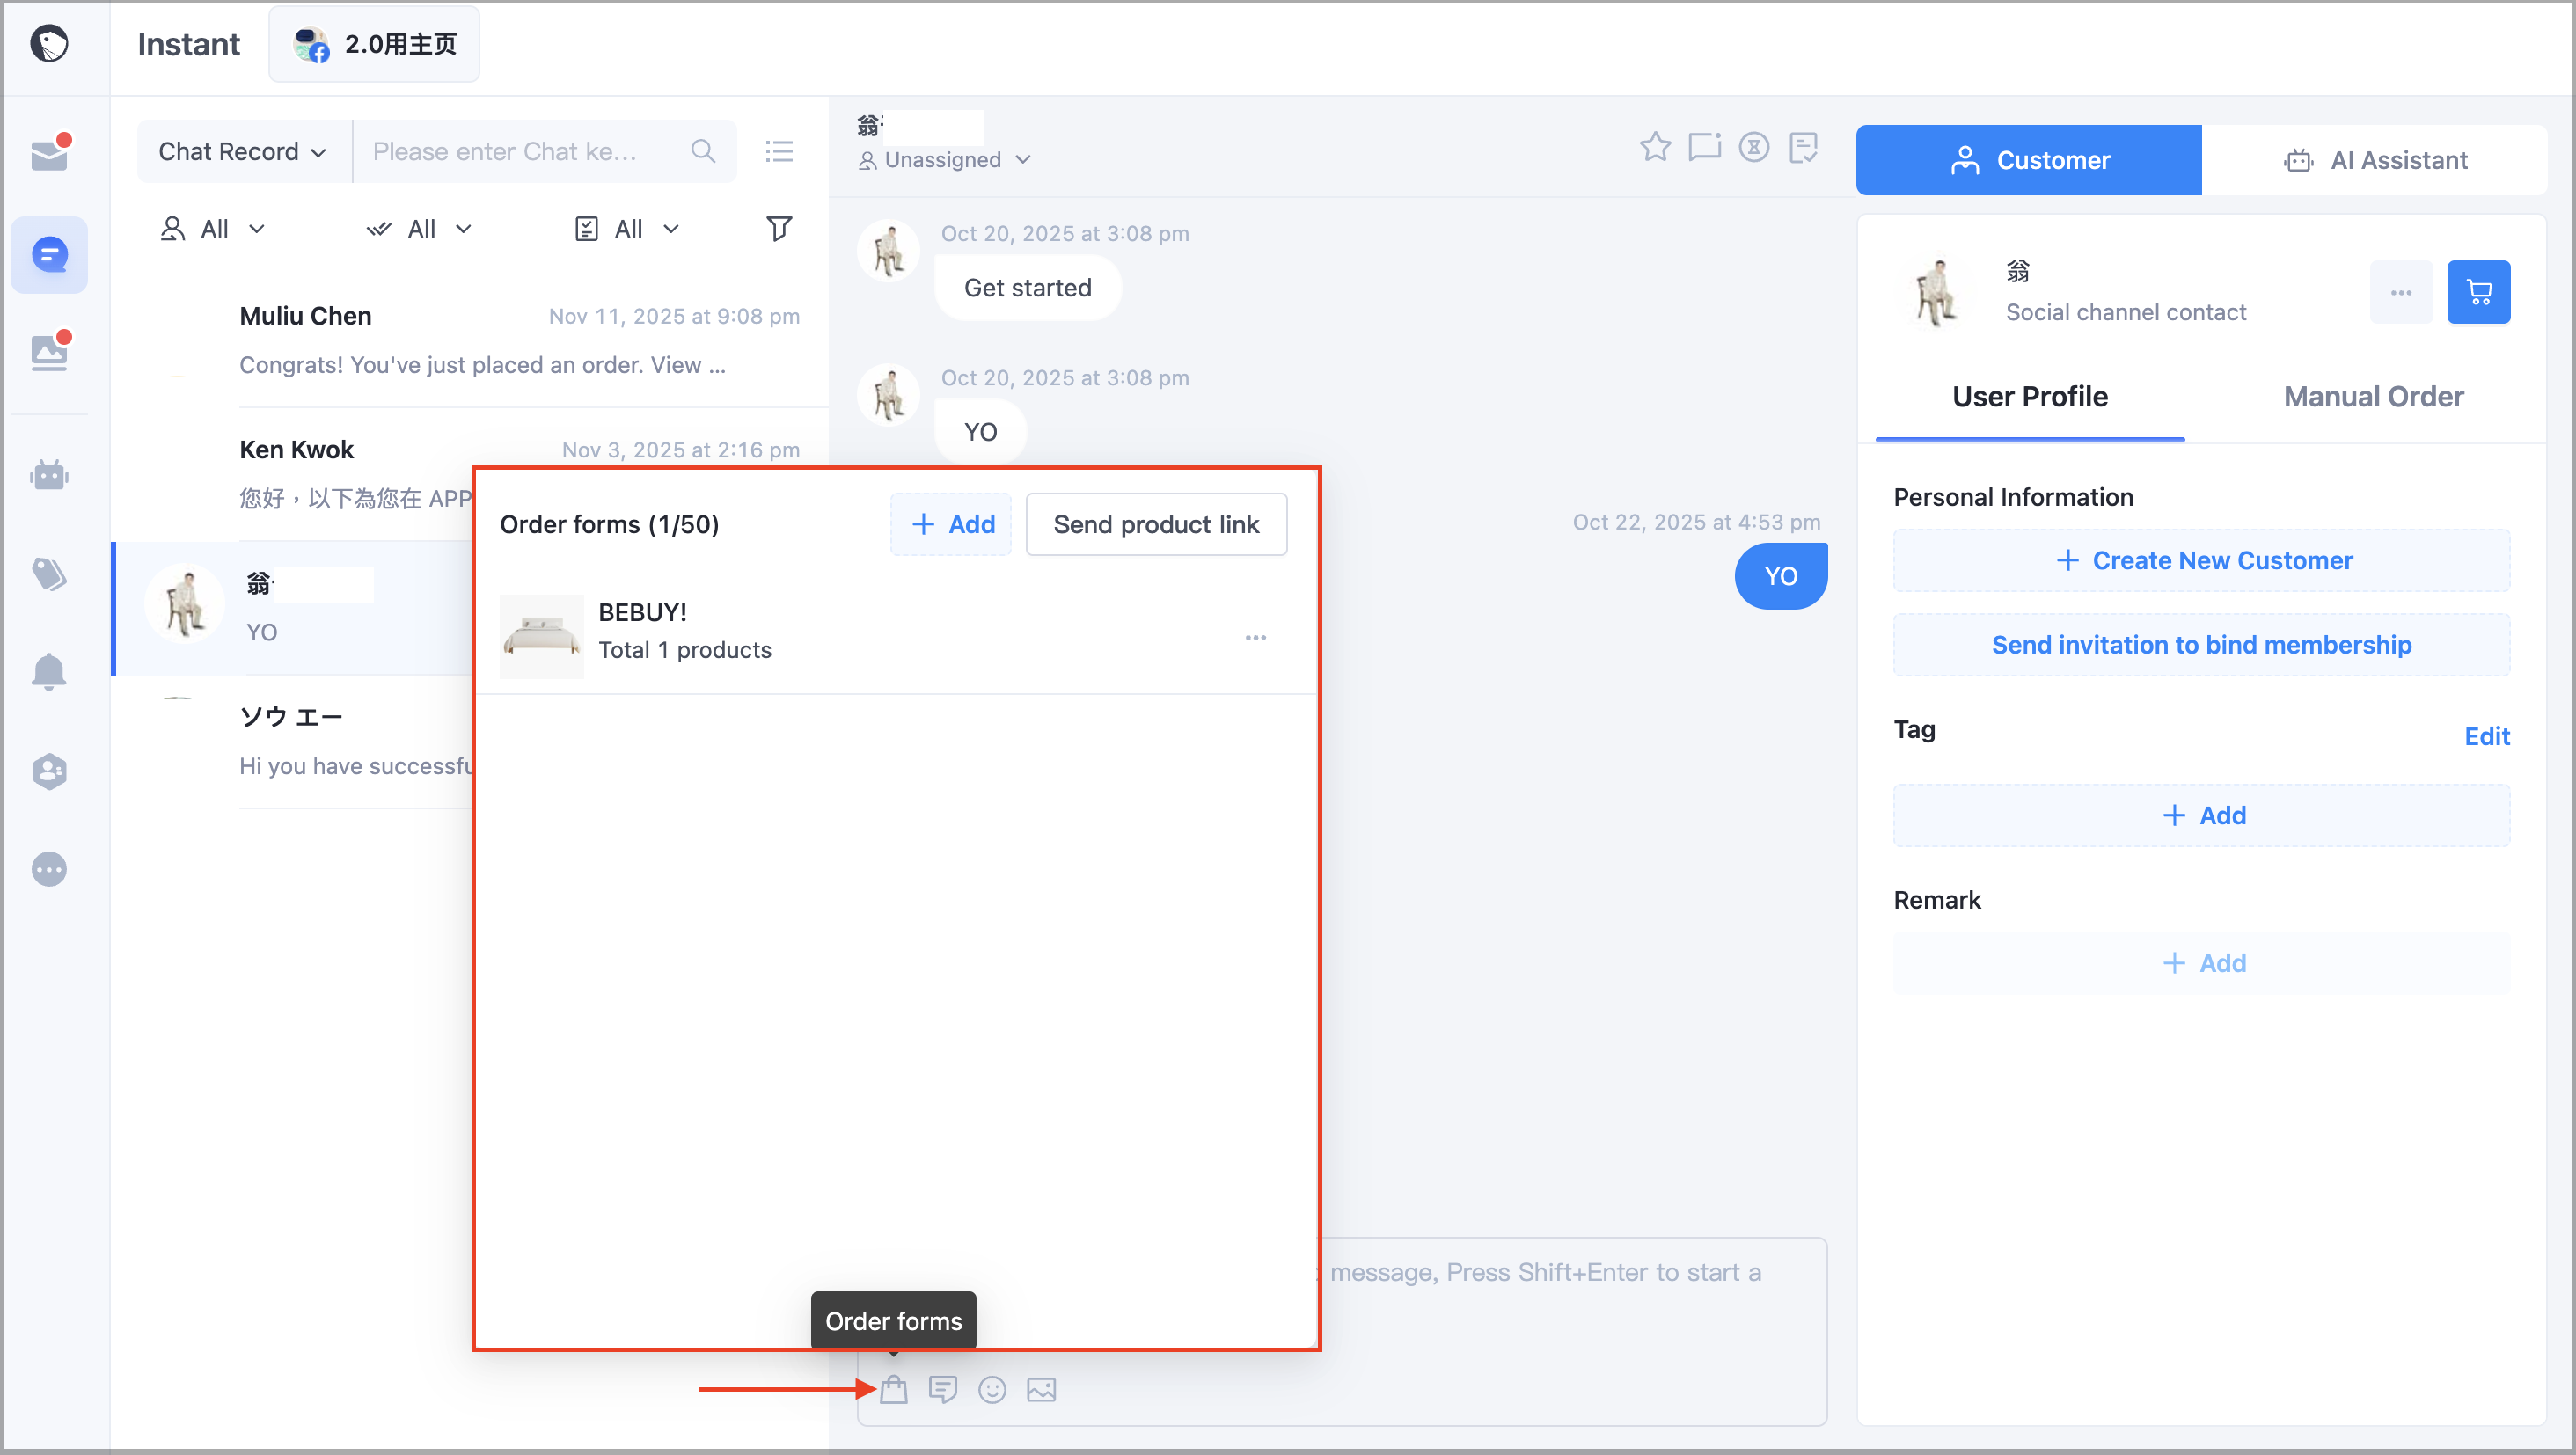Click the blue shopping cart button
Screen dimensions: 2576x1455
pos(2479,292)
